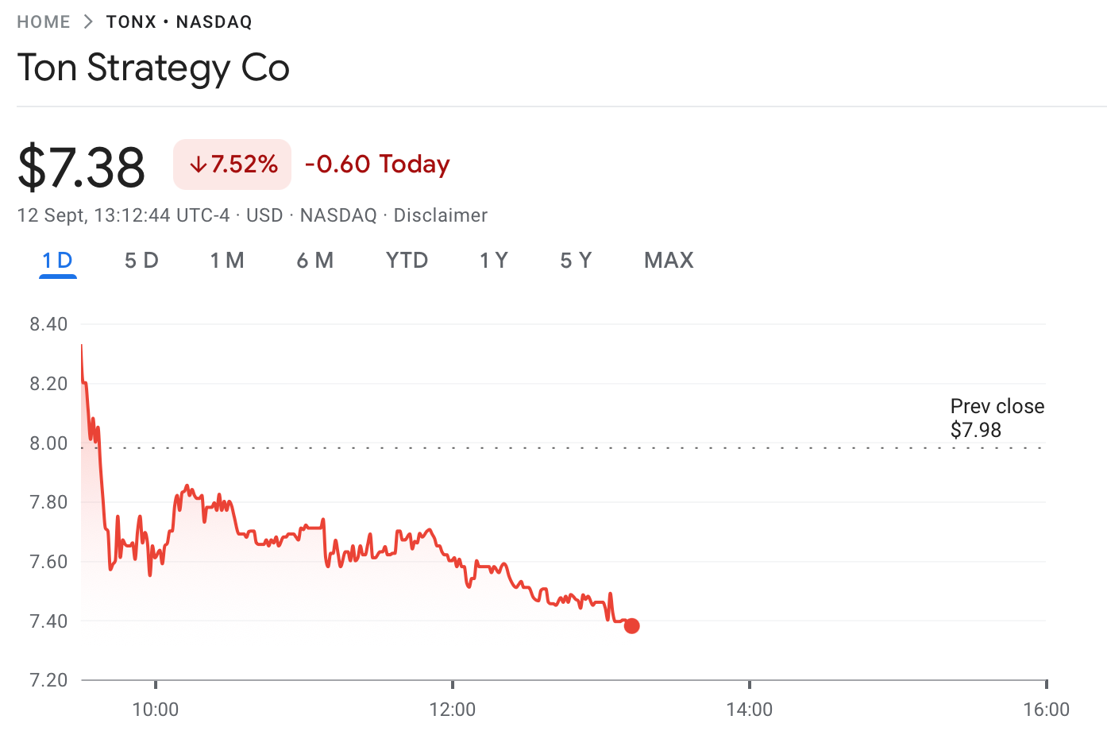Select the 6M range tab
Screen dimensions: 1107x735
[314, 261]
